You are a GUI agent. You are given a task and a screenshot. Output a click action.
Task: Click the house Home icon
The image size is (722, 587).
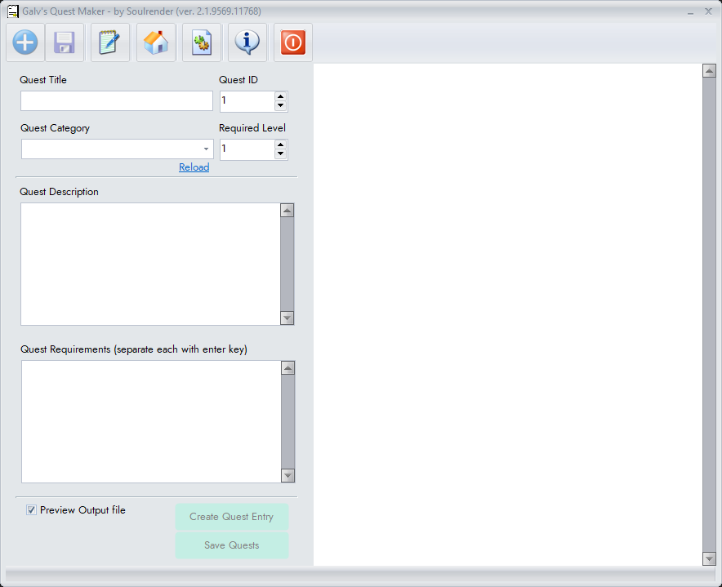[156, 42]
